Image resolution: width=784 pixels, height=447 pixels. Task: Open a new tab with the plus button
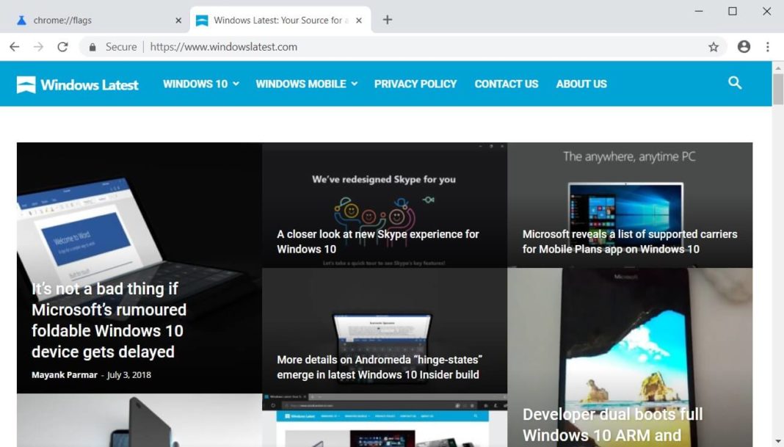point(388,20)
